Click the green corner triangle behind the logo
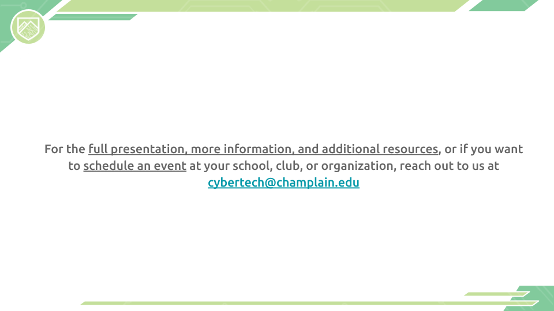 click(x=7, y=41)
